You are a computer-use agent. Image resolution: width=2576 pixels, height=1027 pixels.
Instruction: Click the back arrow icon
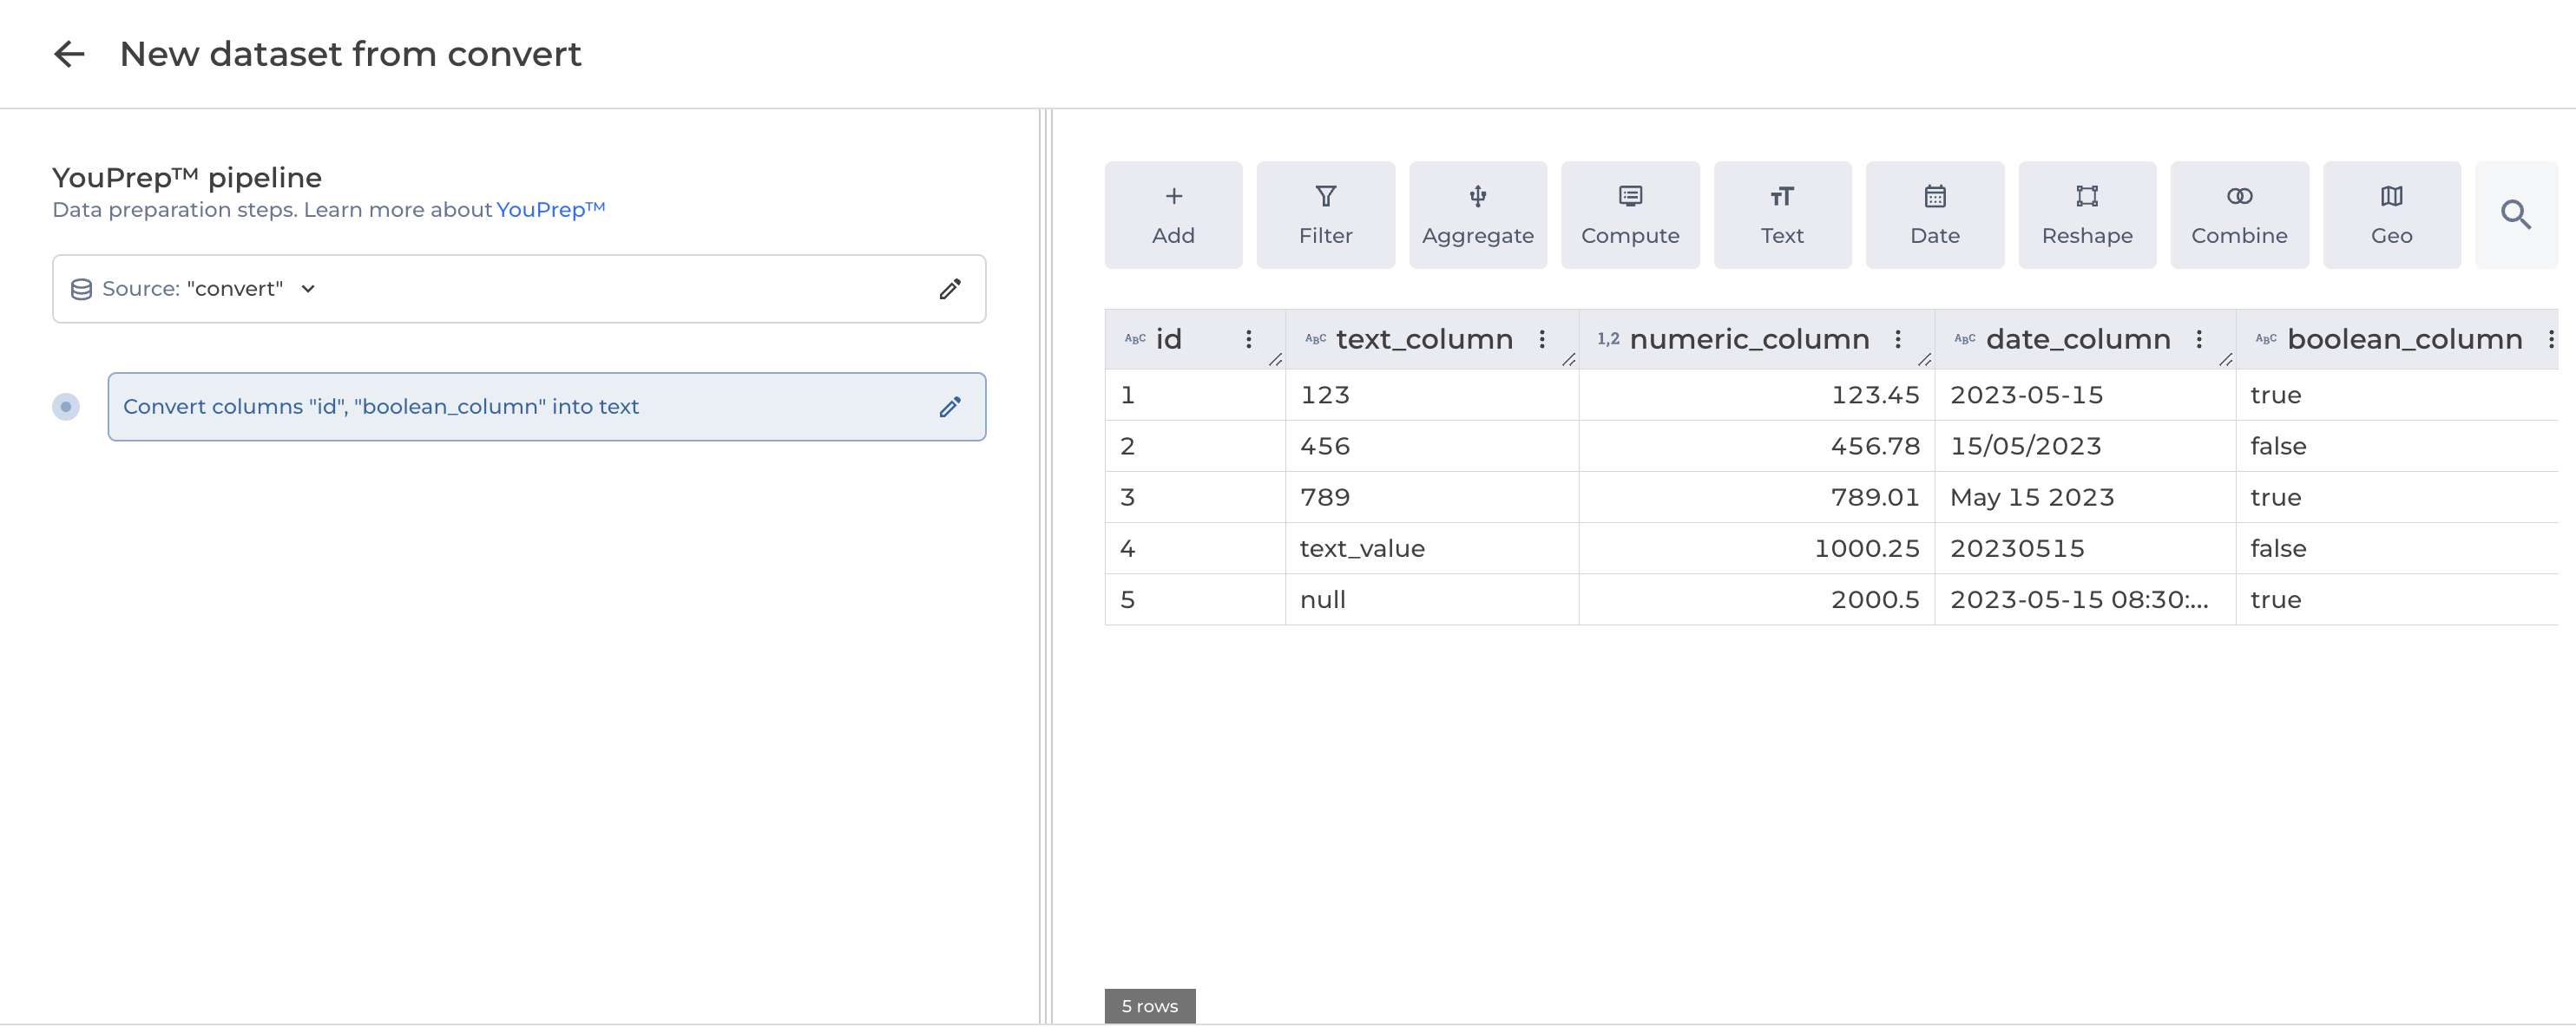tap(69, 54)
